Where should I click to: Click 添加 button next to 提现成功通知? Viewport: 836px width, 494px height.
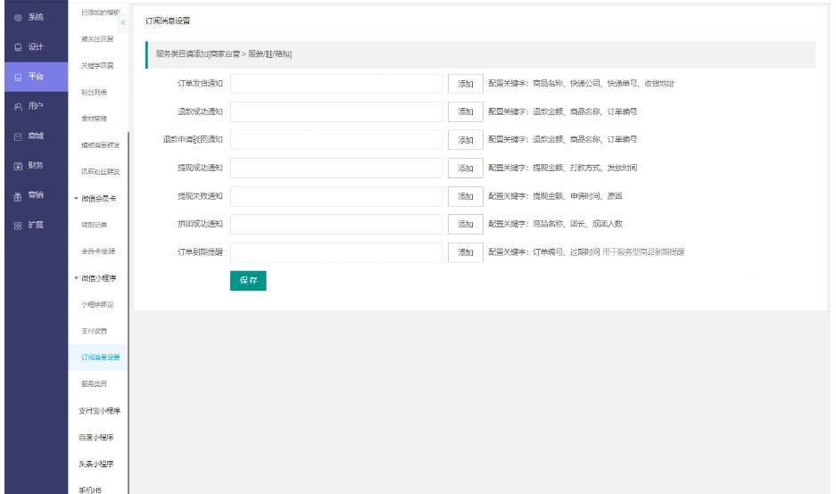(x=465, y=168)
